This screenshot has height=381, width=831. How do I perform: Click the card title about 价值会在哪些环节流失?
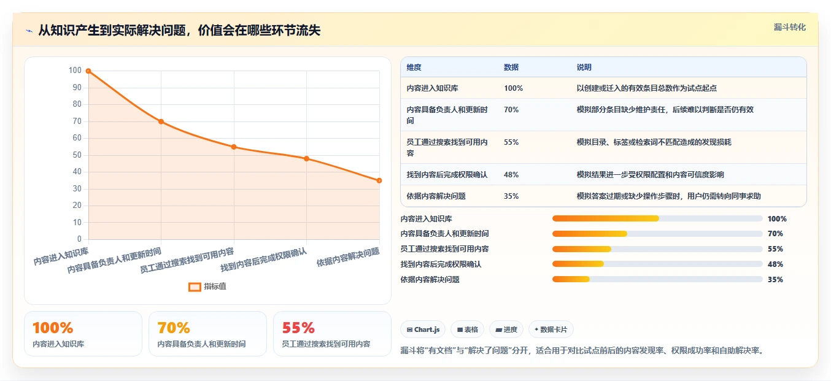[179, 31]
